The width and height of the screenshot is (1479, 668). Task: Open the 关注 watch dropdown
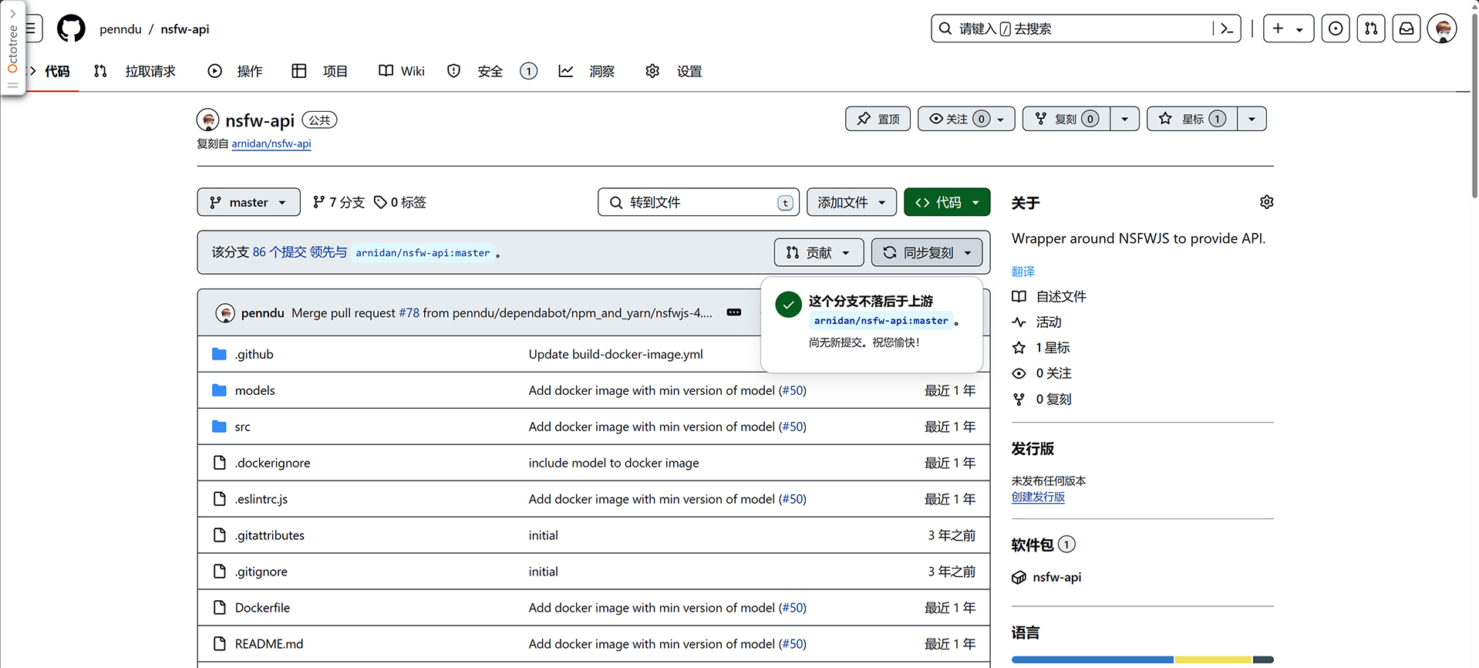point(966,119)
